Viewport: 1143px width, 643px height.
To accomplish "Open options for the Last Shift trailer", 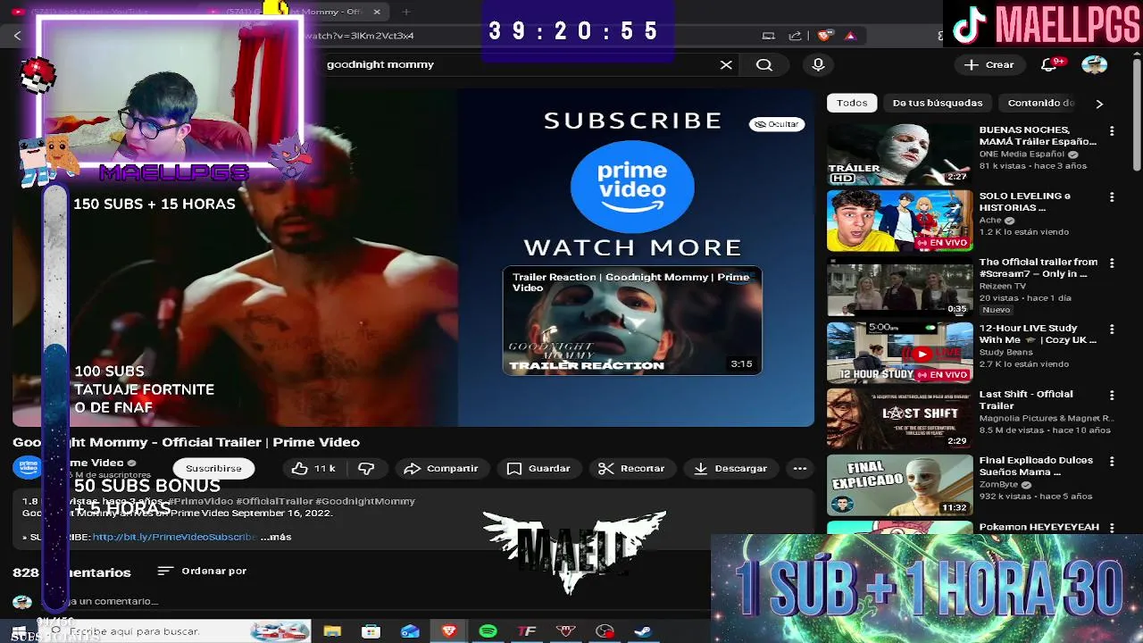I will (x=1112, y=396).
